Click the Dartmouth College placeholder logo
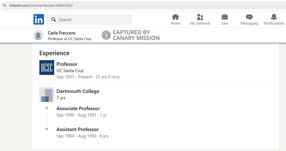The width and height of the screenshot is (286, 151). click(47, 94)
